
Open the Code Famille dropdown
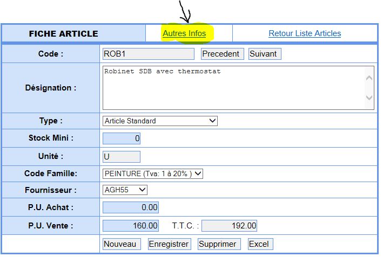152,173
